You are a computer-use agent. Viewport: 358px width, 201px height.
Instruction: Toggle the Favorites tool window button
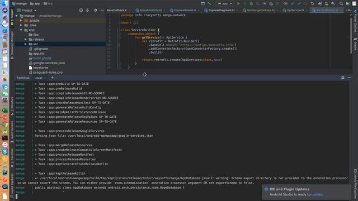pyautogui.click(x=12, y=157)
